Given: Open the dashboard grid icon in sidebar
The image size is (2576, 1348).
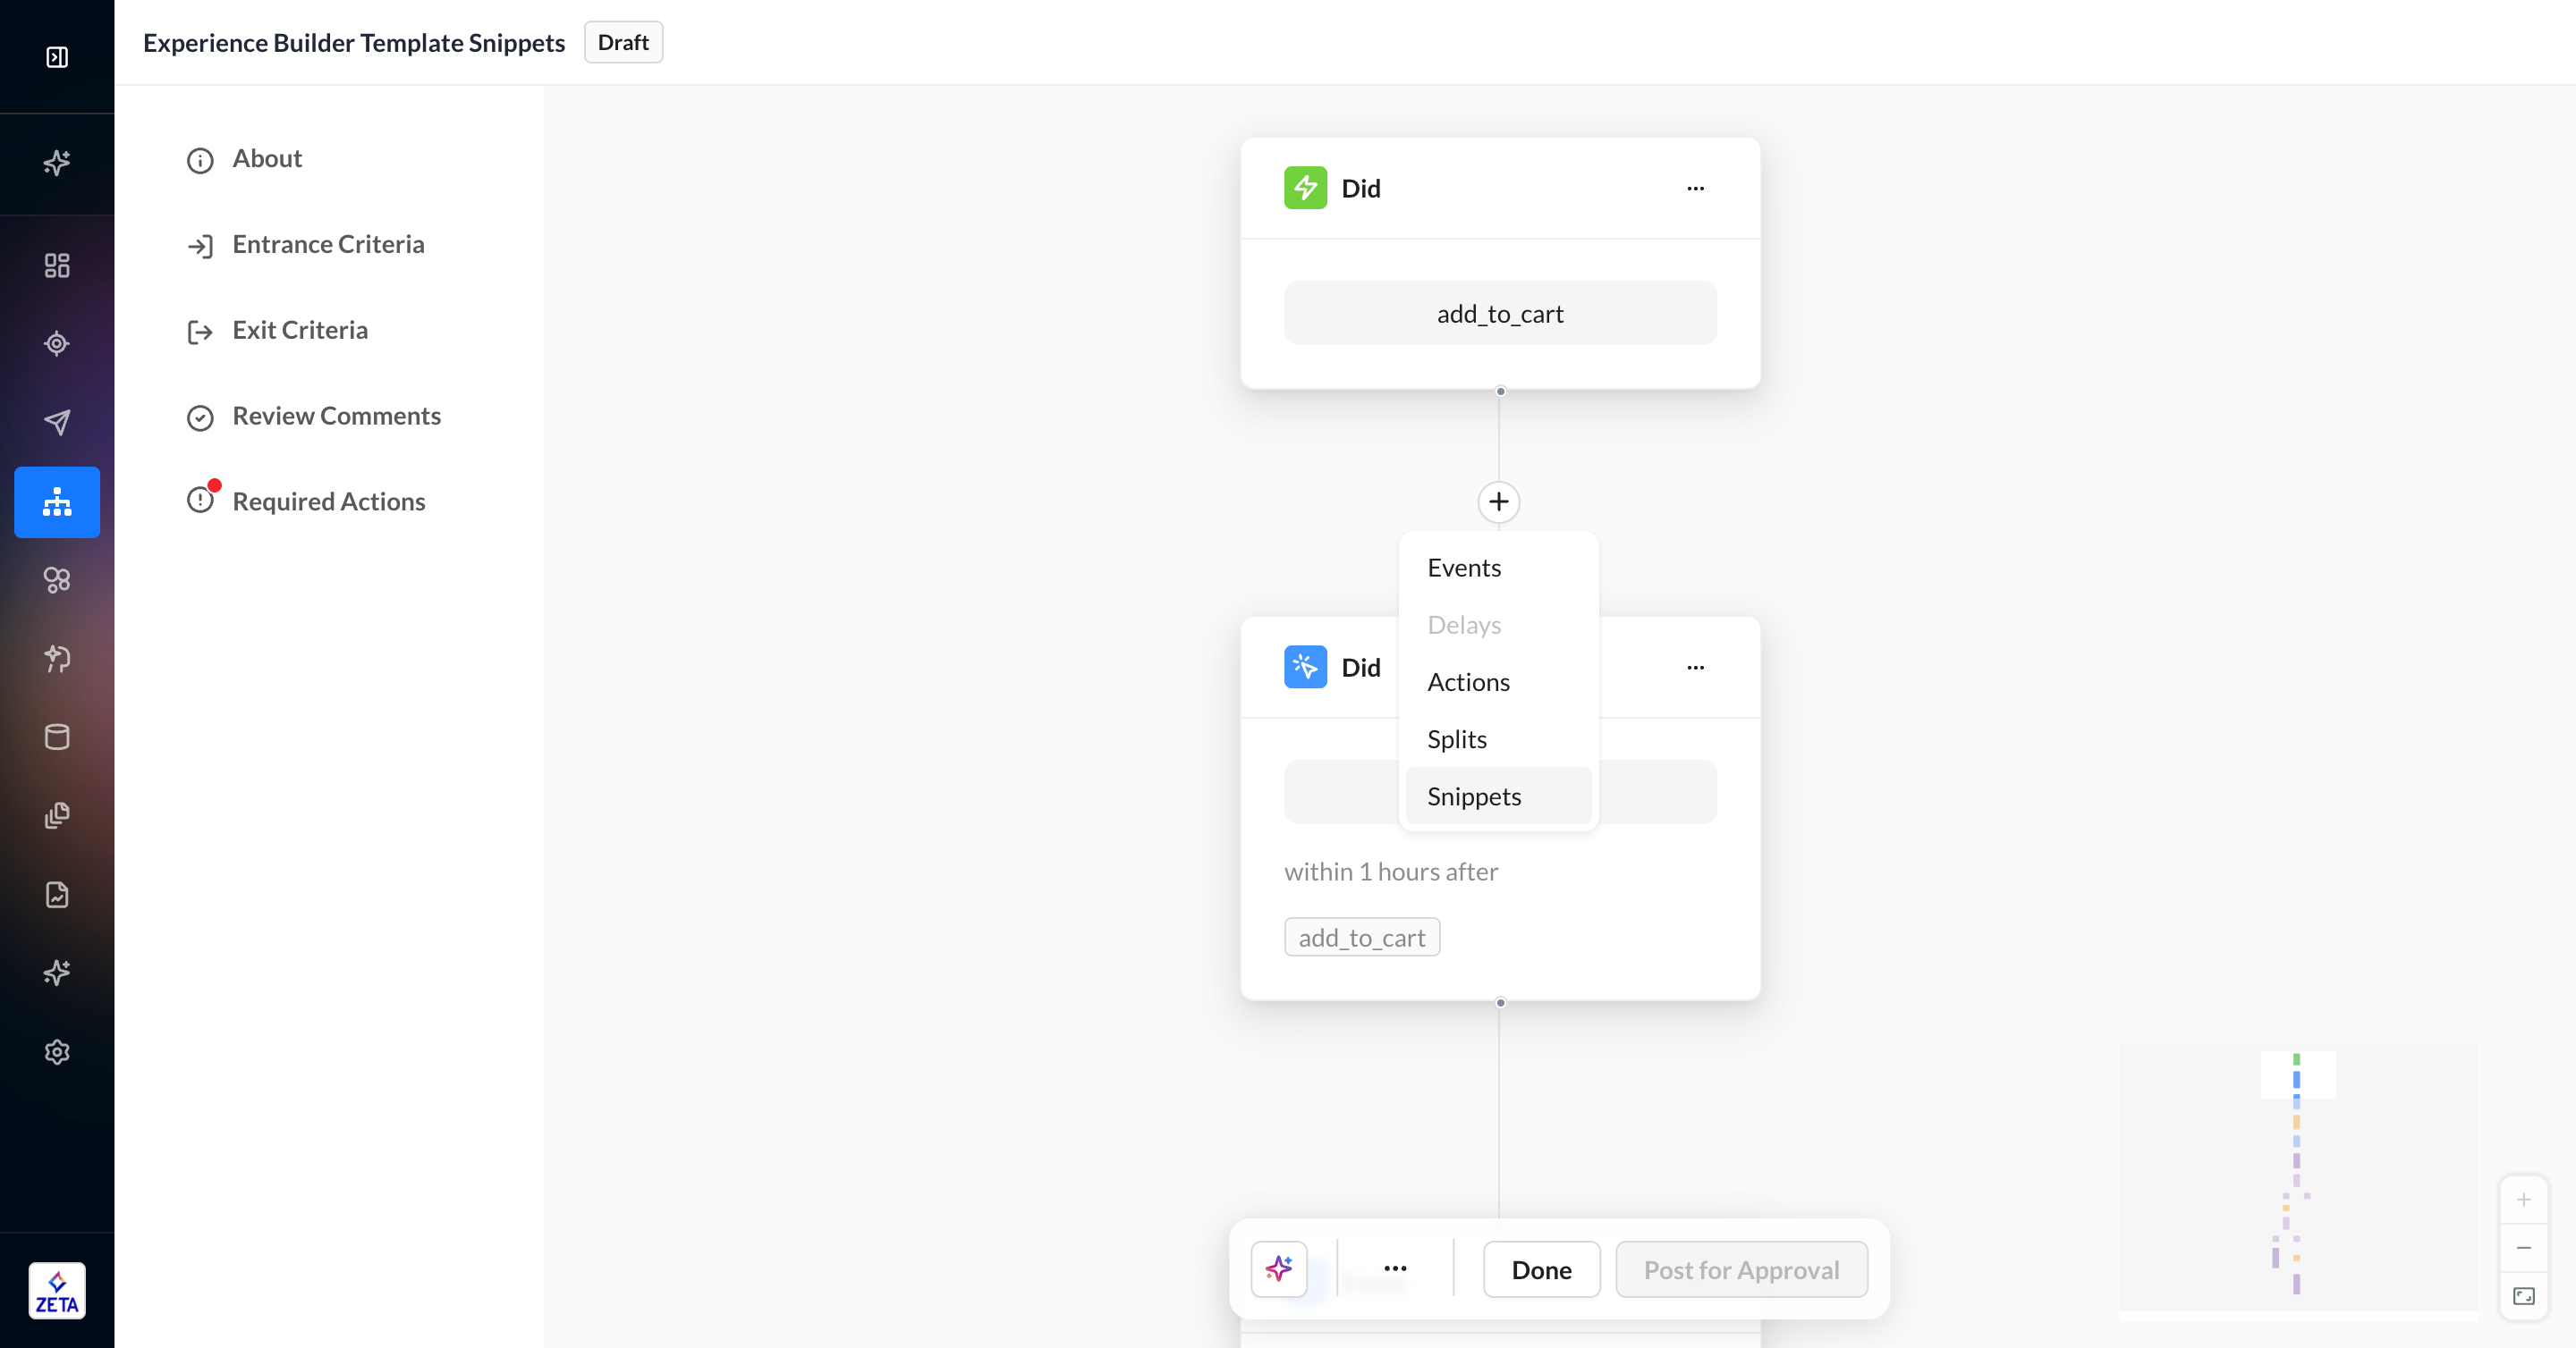Looking at the screenshot, I should (x=57, y=265).
